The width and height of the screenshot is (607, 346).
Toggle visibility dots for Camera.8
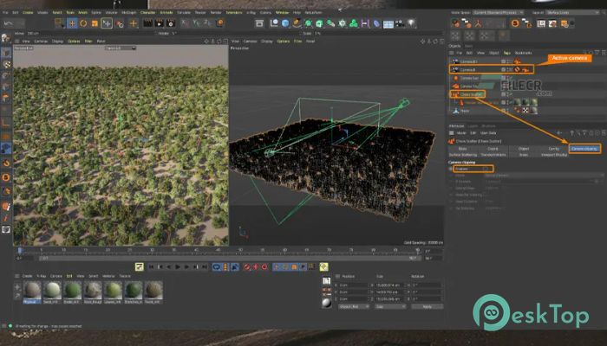510,69
